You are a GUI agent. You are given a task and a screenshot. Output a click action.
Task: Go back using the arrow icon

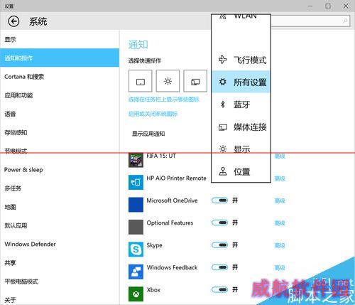[13, 21]
